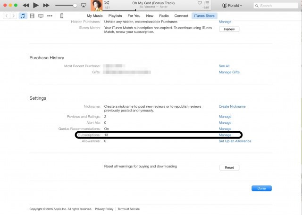Click the rewind previous track button
Screen dimensions: 302x215
(x=25, y=5)
